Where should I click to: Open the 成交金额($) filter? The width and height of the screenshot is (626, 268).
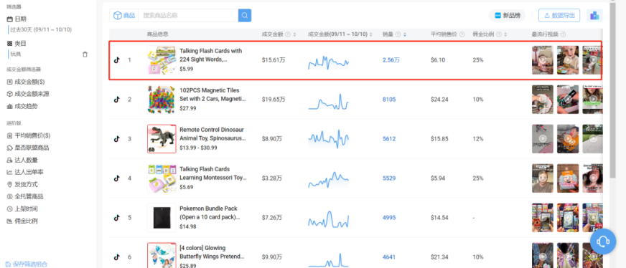point(26,82)
